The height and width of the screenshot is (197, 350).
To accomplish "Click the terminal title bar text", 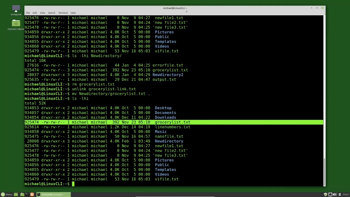I will (x=175, y=8).
